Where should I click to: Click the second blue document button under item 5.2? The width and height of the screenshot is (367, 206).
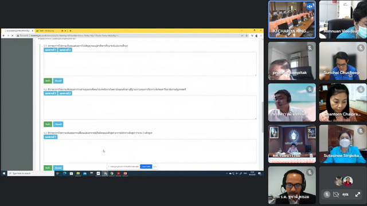click(65, 93)
